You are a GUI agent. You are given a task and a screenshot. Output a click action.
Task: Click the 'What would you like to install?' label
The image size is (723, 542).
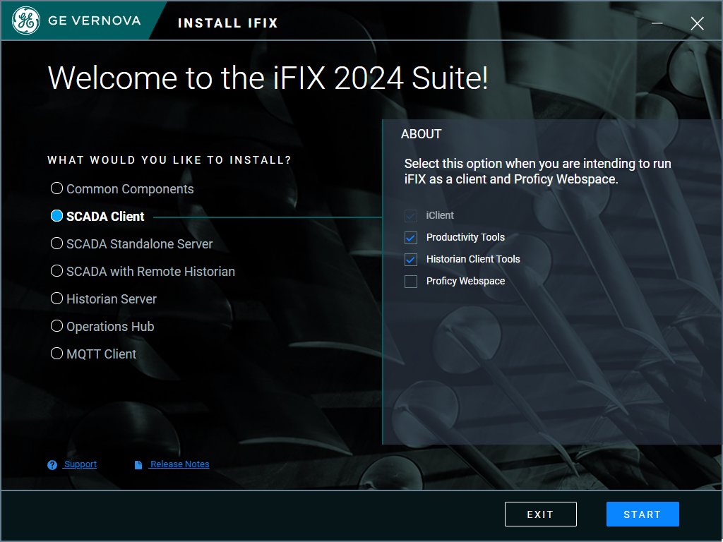(169, 160)
